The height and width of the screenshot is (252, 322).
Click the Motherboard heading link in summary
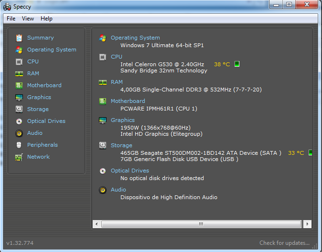pos(128,101)
